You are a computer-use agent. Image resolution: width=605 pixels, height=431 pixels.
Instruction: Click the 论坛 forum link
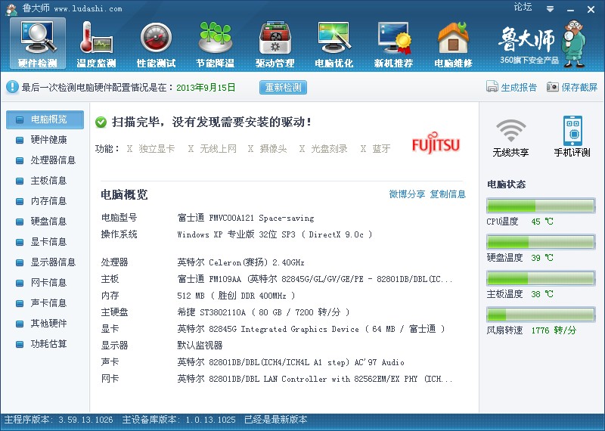coord(523,7)
